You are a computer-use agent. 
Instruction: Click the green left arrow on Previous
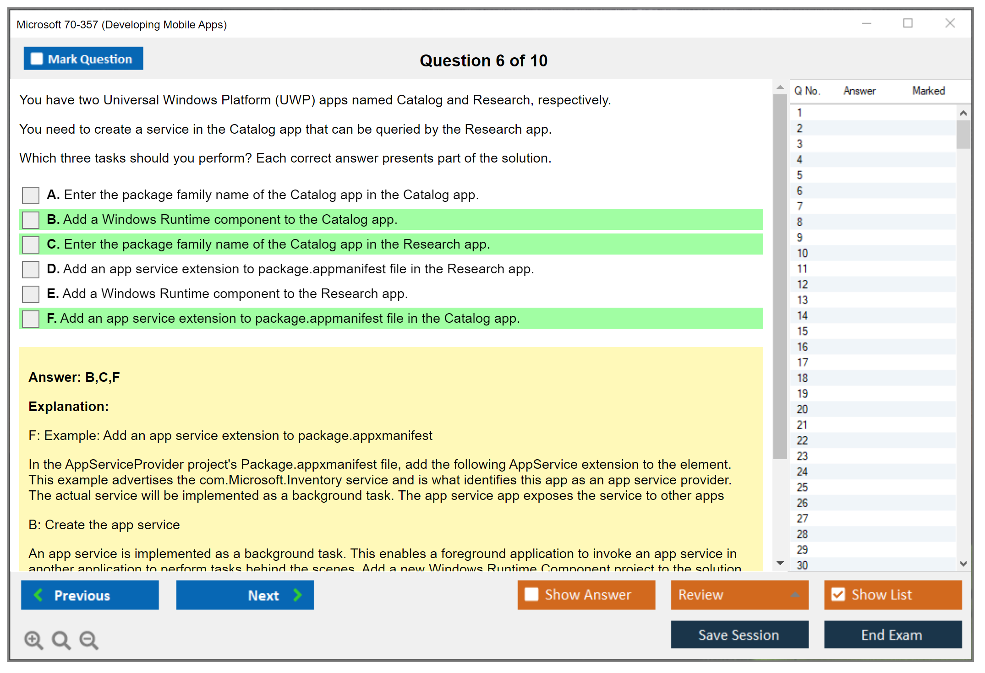pos(38,595)
